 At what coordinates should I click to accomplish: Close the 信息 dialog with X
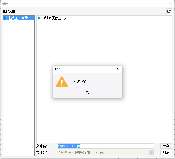pos(118,69)
